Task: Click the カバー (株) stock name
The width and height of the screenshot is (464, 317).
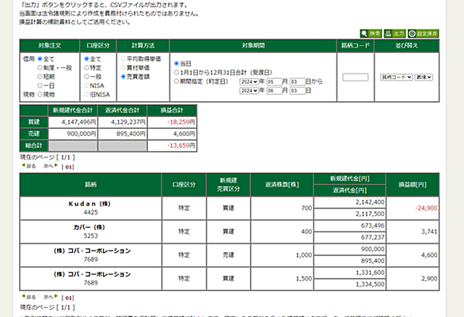Action: pos(89,228)
